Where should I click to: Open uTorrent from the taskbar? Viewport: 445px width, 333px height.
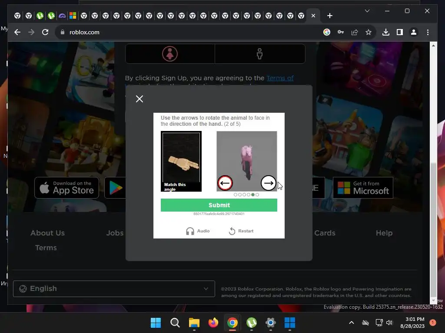coord(252,323)
